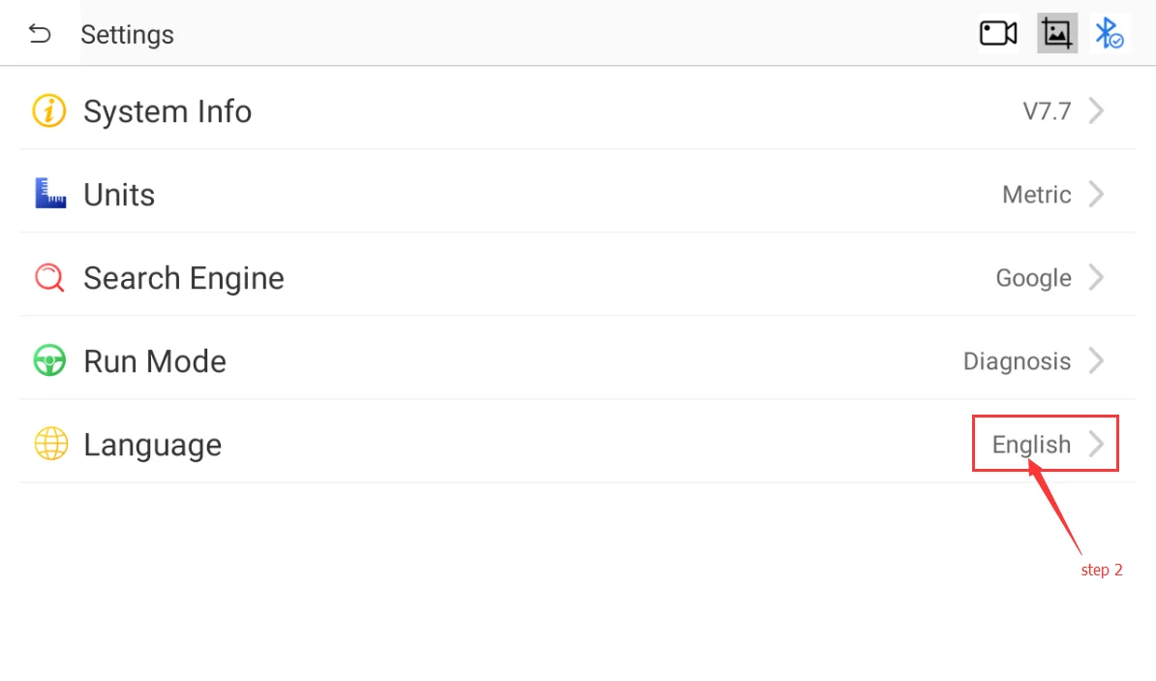The height and width of the screenshot is (681, 1156).
Task: Click the red magnifier Search Engine icon
Action: point(49,278)
